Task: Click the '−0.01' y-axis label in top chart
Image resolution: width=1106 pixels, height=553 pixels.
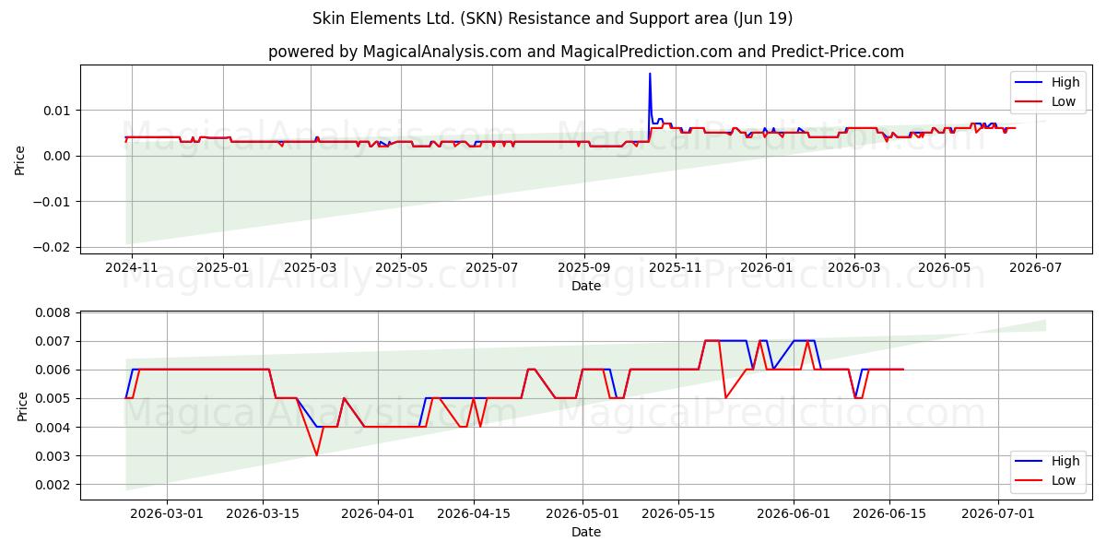Action: [x=53, y=201]
